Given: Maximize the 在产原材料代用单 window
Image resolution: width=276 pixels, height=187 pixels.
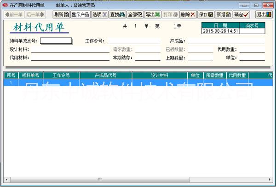Looking at the screenshot, I should point(256,5).
